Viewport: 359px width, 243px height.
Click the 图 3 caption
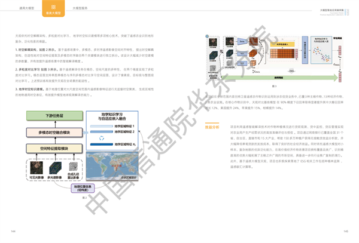click(x=274, y=86)
